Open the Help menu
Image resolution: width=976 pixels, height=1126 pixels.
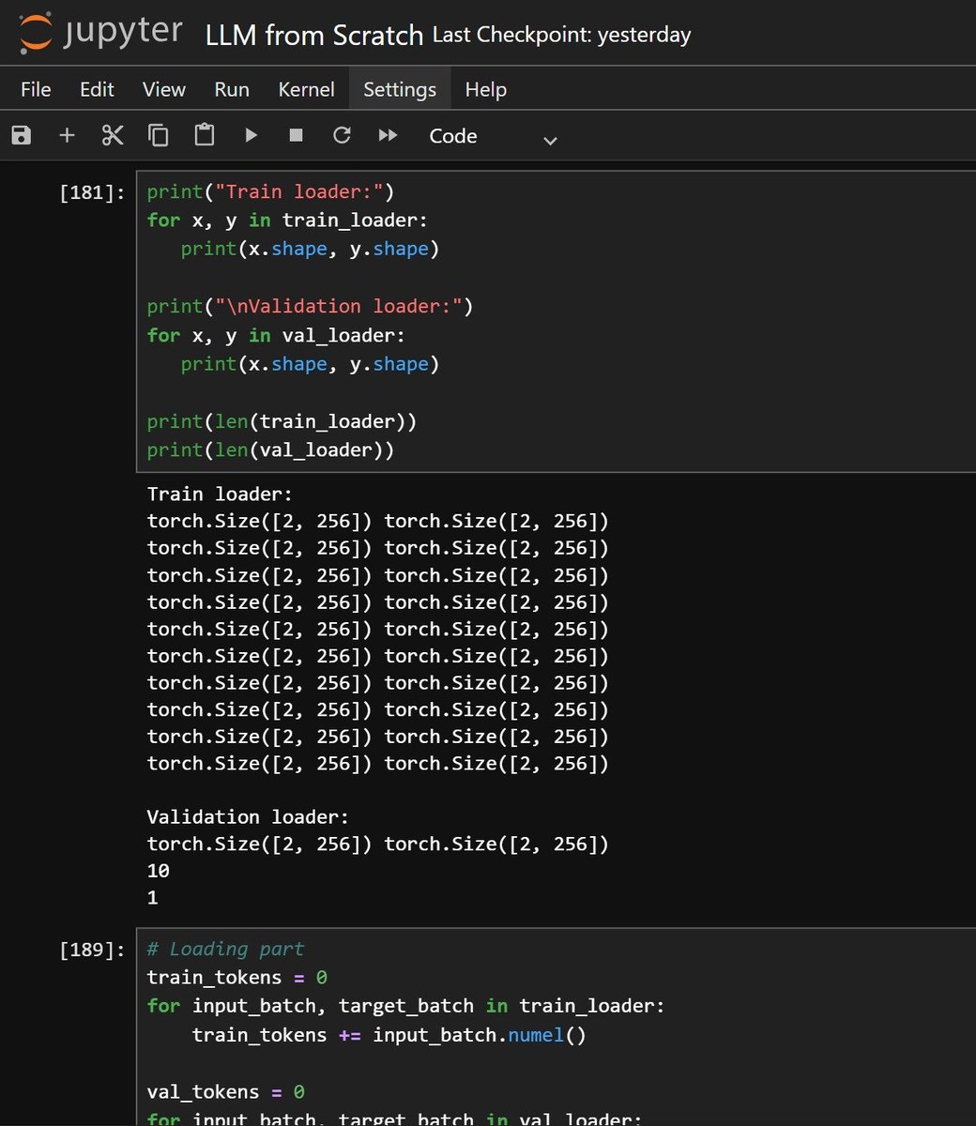click(486, 89)
